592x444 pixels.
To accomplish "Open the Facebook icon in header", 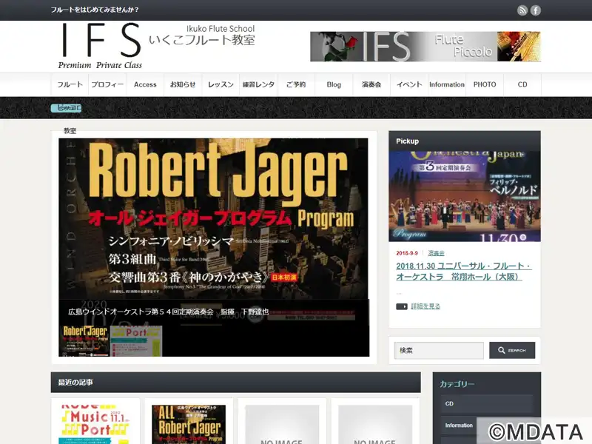I will (535, 10).
